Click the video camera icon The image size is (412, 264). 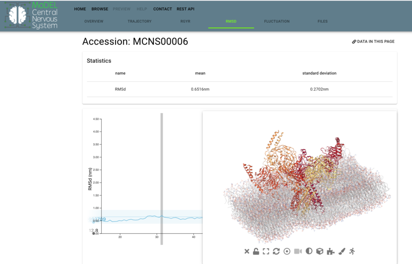[298, 251]
